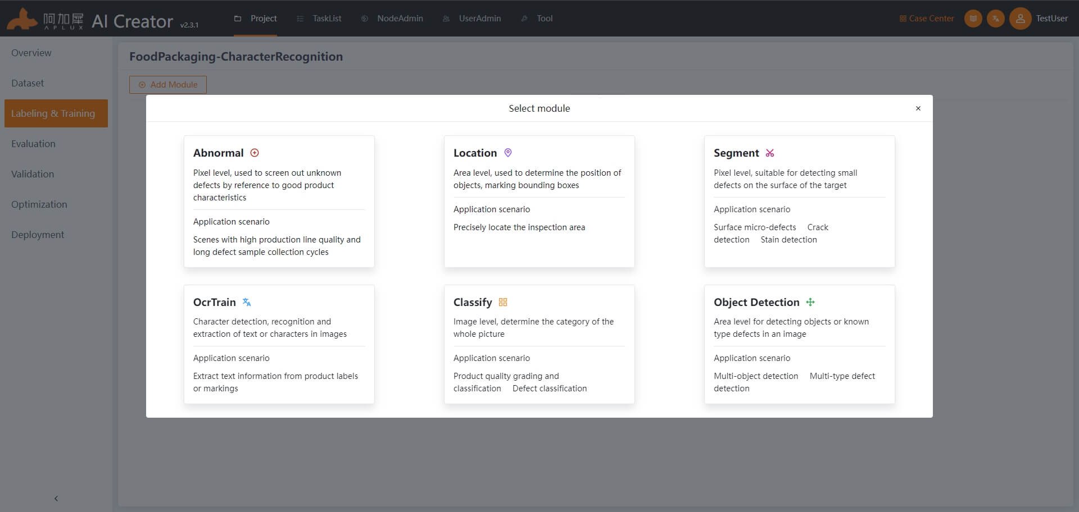Viewport: 1079px width, 512px height.
Task: Click the NodeAdmin icon in navbar
Action: tap(365, 19)
